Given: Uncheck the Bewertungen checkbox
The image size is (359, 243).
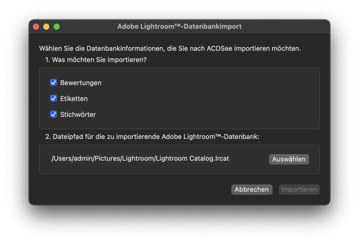Looking at the screenshot, I should coord(54,83).
